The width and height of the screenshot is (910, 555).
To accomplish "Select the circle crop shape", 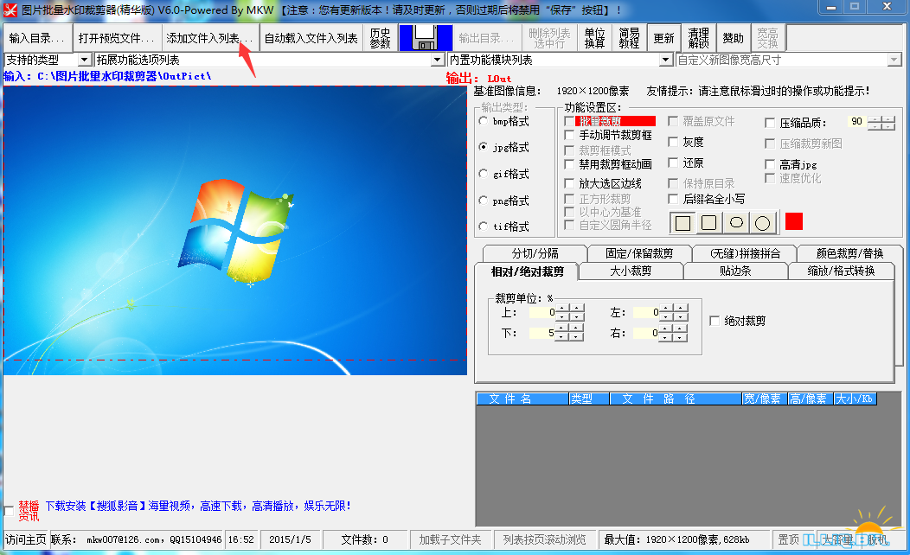I will [763, 223].
